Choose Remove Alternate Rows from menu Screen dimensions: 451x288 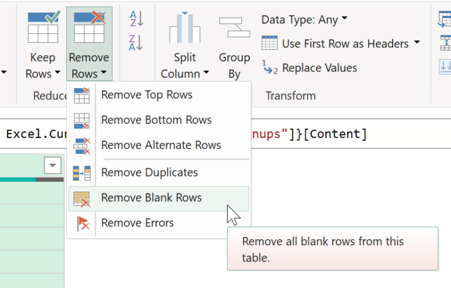[x=159, y=145]
